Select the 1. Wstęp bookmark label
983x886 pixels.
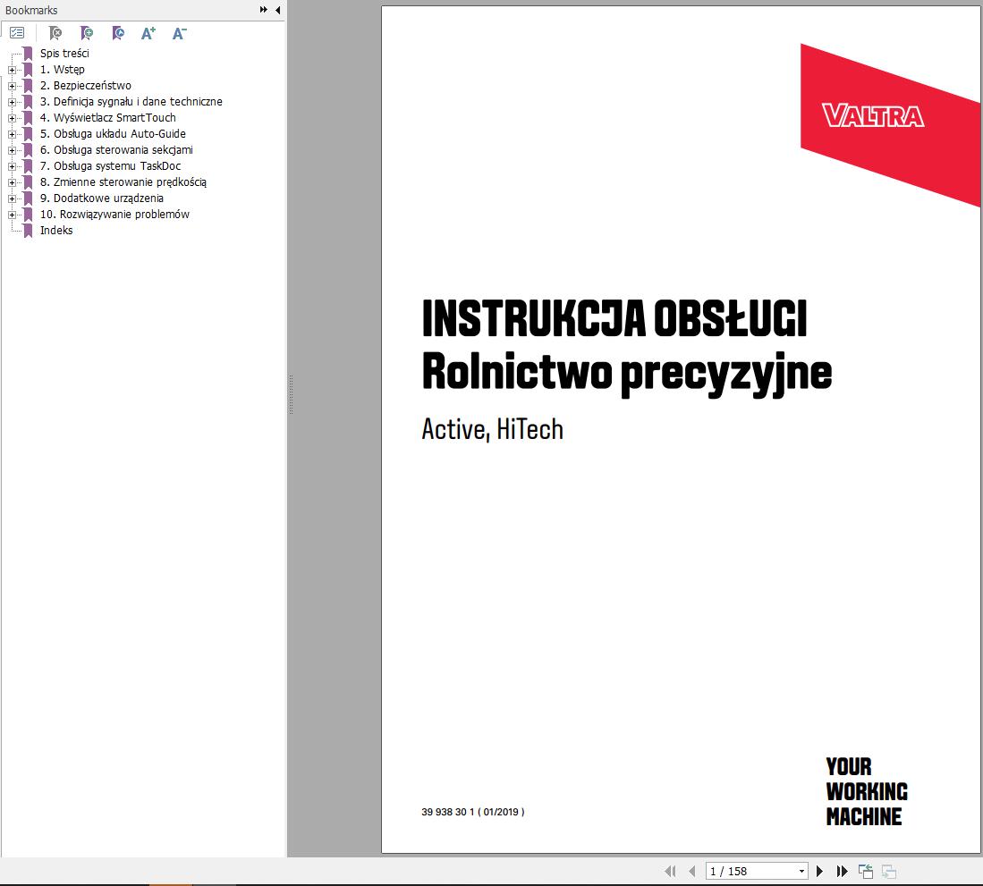[62, 70]
